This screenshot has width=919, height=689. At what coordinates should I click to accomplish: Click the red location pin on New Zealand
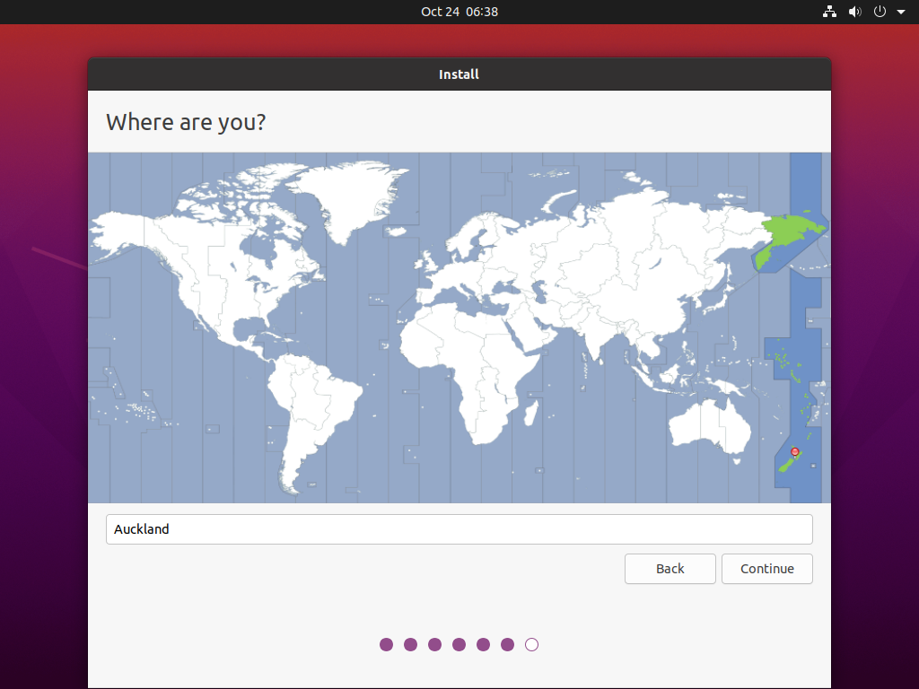pos(794,452)
